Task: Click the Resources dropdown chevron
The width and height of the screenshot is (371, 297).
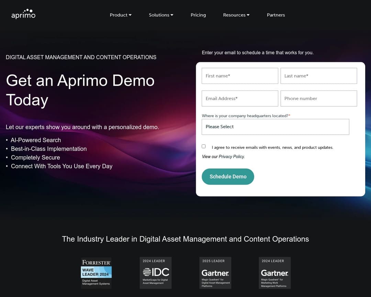Action: pos(248,15)
